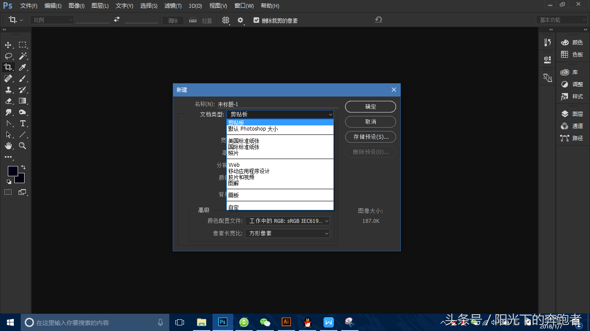
Task: Swap foreground and background colors arrow
Action: point(23,167)
